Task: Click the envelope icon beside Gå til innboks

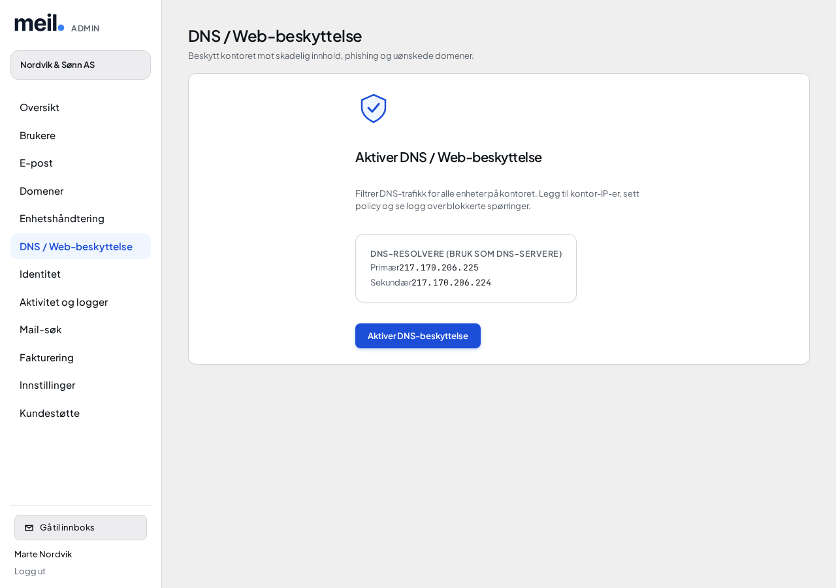Action: (29, 528)
